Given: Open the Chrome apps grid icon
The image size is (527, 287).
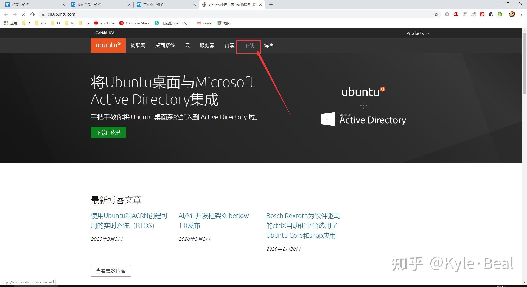Looking at the screenshot, I should [x=6, y=23].
